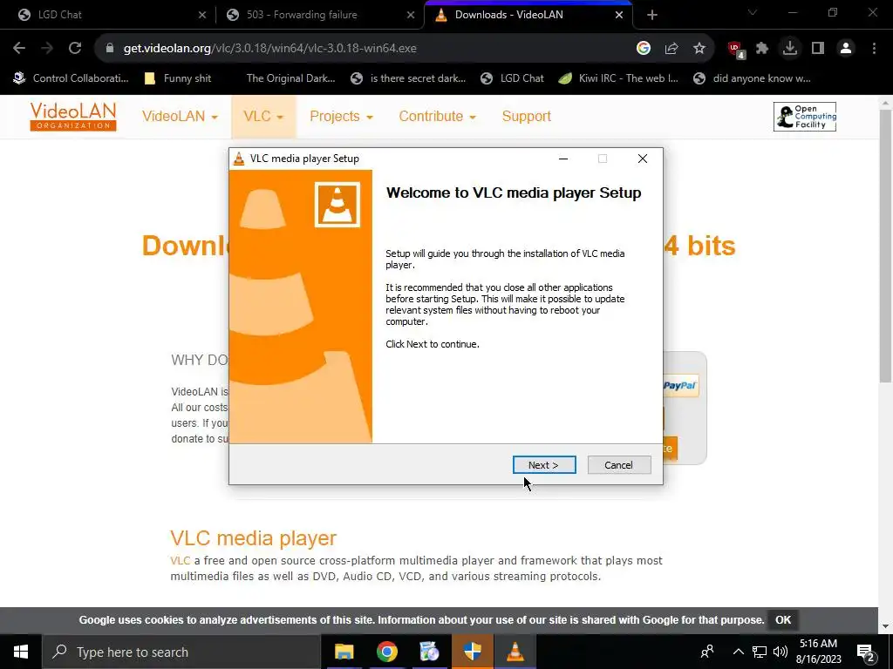Open Chrome three-dot menu
The image size is (893, 669).
point(874,49)
